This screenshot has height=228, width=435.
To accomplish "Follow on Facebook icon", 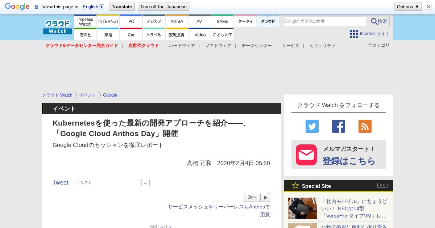I will 339,126.
